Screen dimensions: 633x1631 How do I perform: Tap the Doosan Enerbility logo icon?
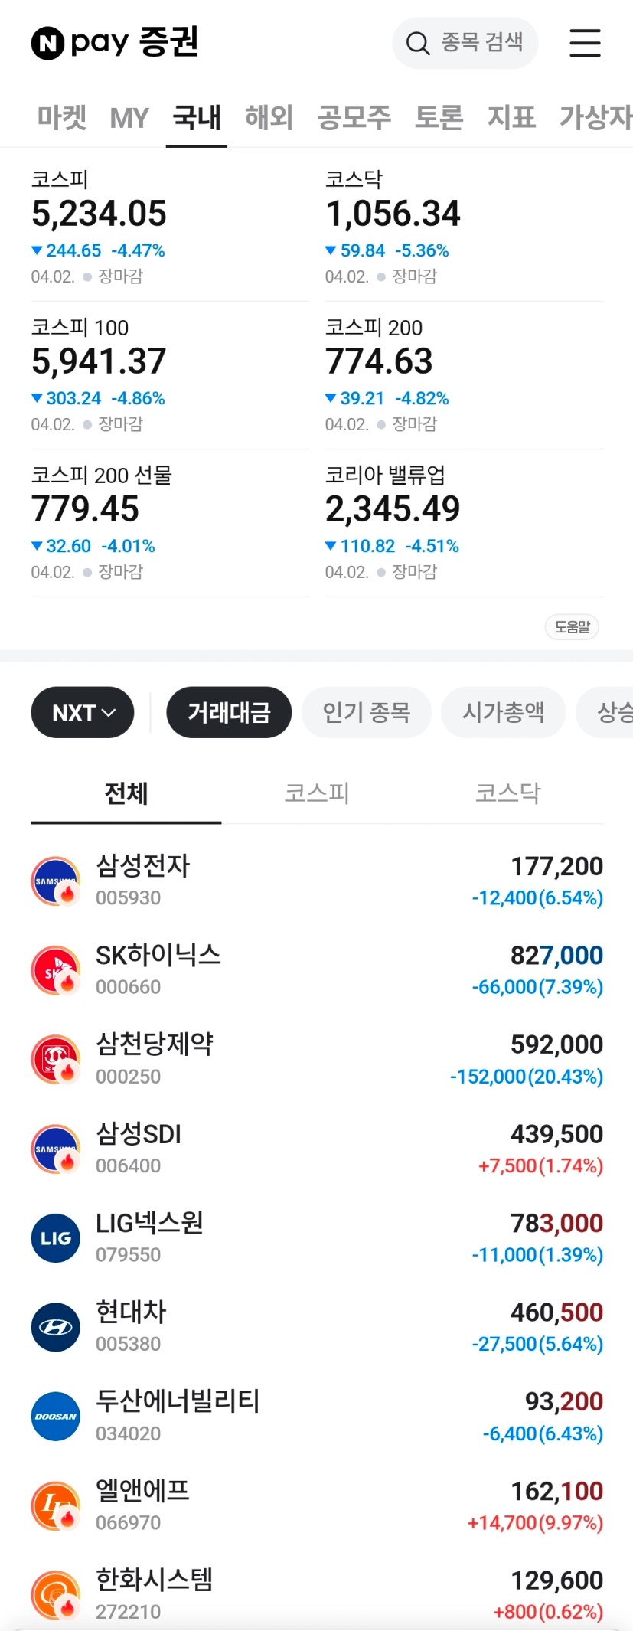pos(56,1417)
